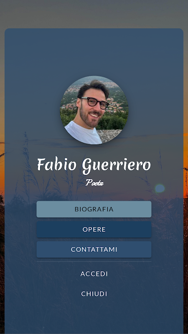Viewport: 188px width, 334px height.
Task: Click the green lens flare spot
Action: (160, 189)
